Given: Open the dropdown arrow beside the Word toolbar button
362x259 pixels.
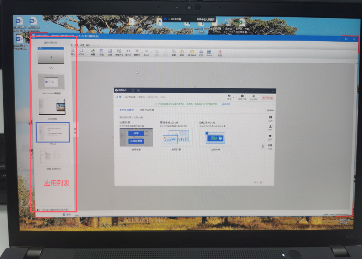Looking at the screenshot, I should (213, 52).
